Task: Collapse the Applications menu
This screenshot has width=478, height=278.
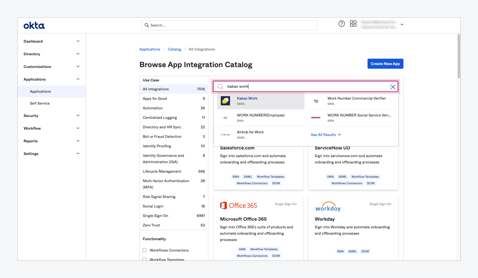Action: 52,79
